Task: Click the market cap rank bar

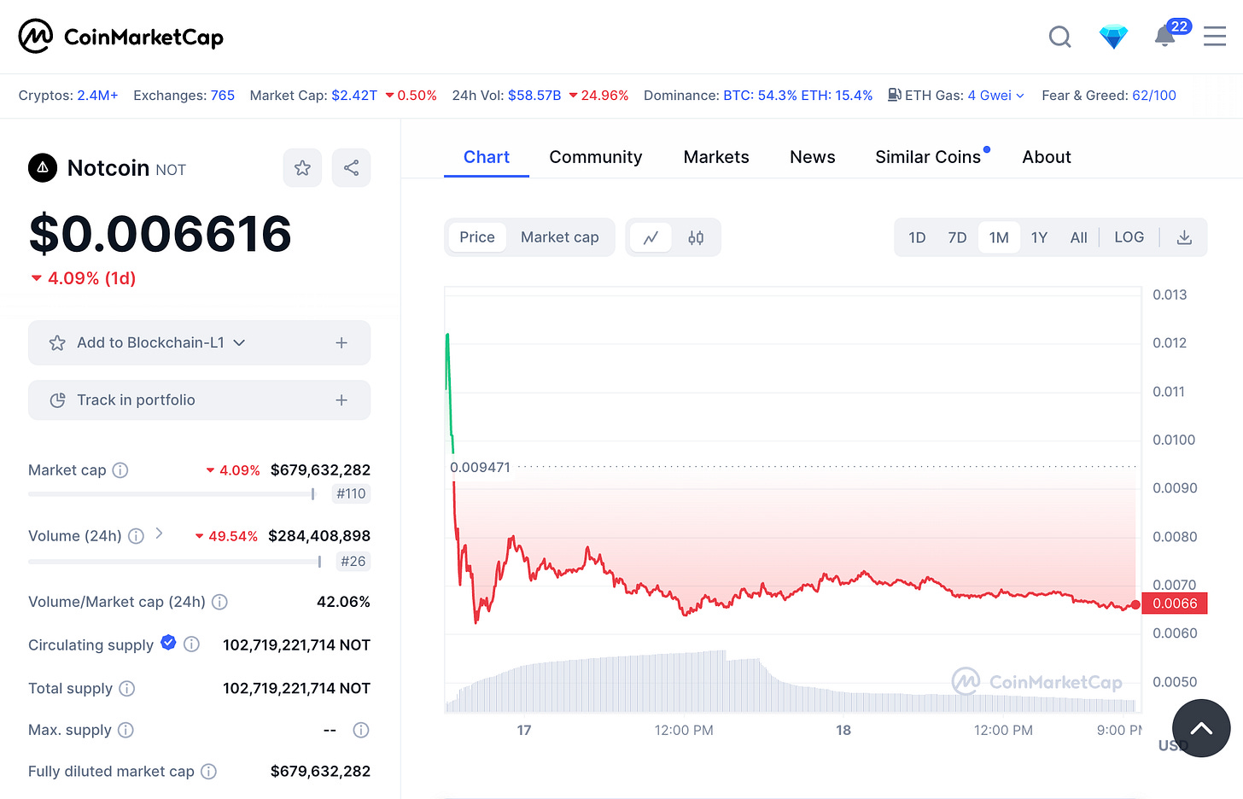Action: (x=172, y=493)
